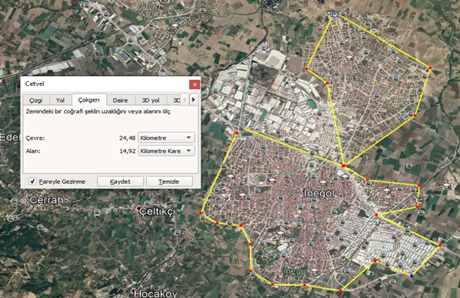Click the İnegöl city label

319,194
